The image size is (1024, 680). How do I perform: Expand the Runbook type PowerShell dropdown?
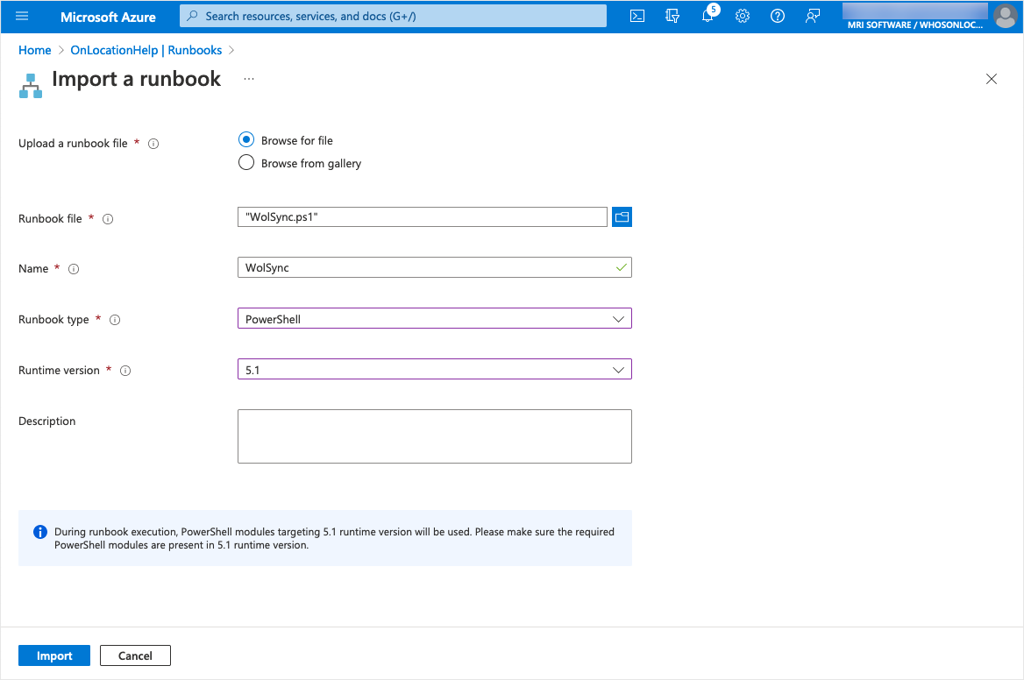click(x=434, y=319)
